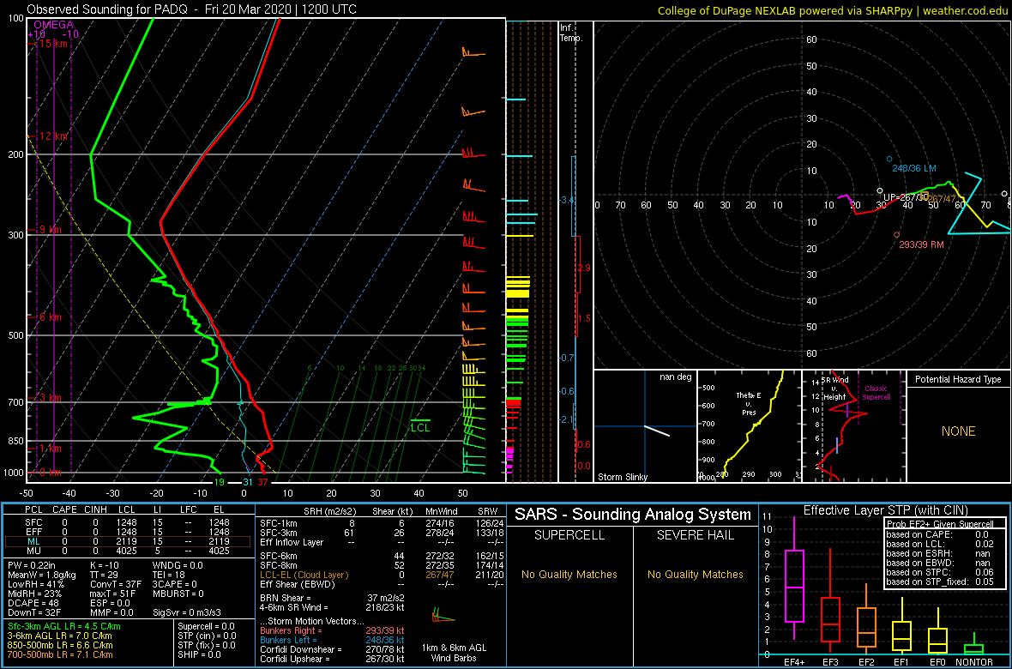Click the 9 km height label
Viewport: 1012px width, 669px height.
click(50, 230)
